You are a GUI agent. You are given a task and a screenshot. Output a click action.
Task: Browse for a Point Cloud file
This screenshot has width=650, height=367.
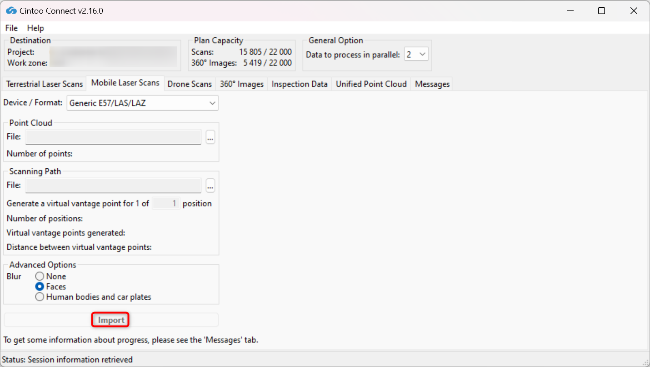click(210, 137)
